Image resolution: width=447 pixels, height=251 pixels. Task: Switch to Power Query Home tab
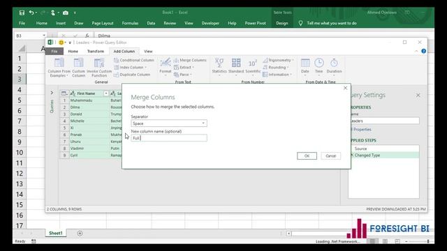[73, 51]
